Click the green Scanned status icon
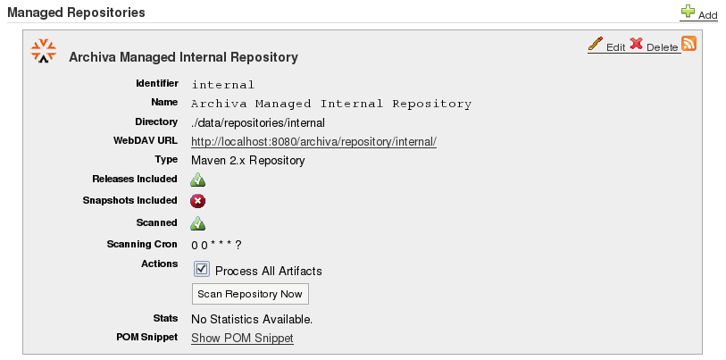 (x=198, y=223)
